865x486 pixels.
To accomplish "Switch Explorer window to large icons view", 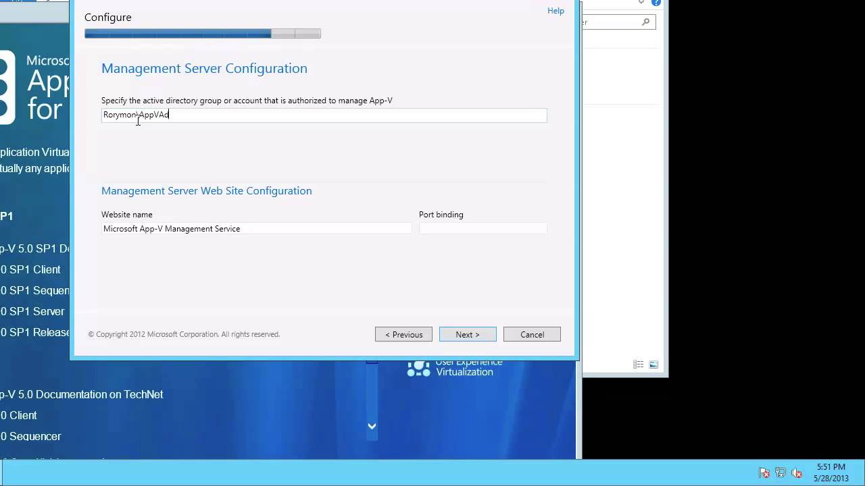I will click(x=653, y=364).
